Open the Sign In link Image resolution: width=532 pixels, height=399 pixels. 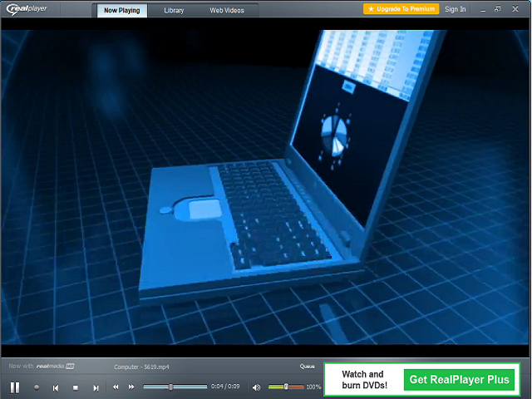tap(456, 9)
